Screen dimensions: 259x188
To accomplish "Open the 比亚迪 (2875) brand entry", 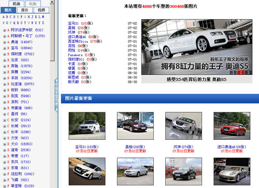I will [23, 84].
